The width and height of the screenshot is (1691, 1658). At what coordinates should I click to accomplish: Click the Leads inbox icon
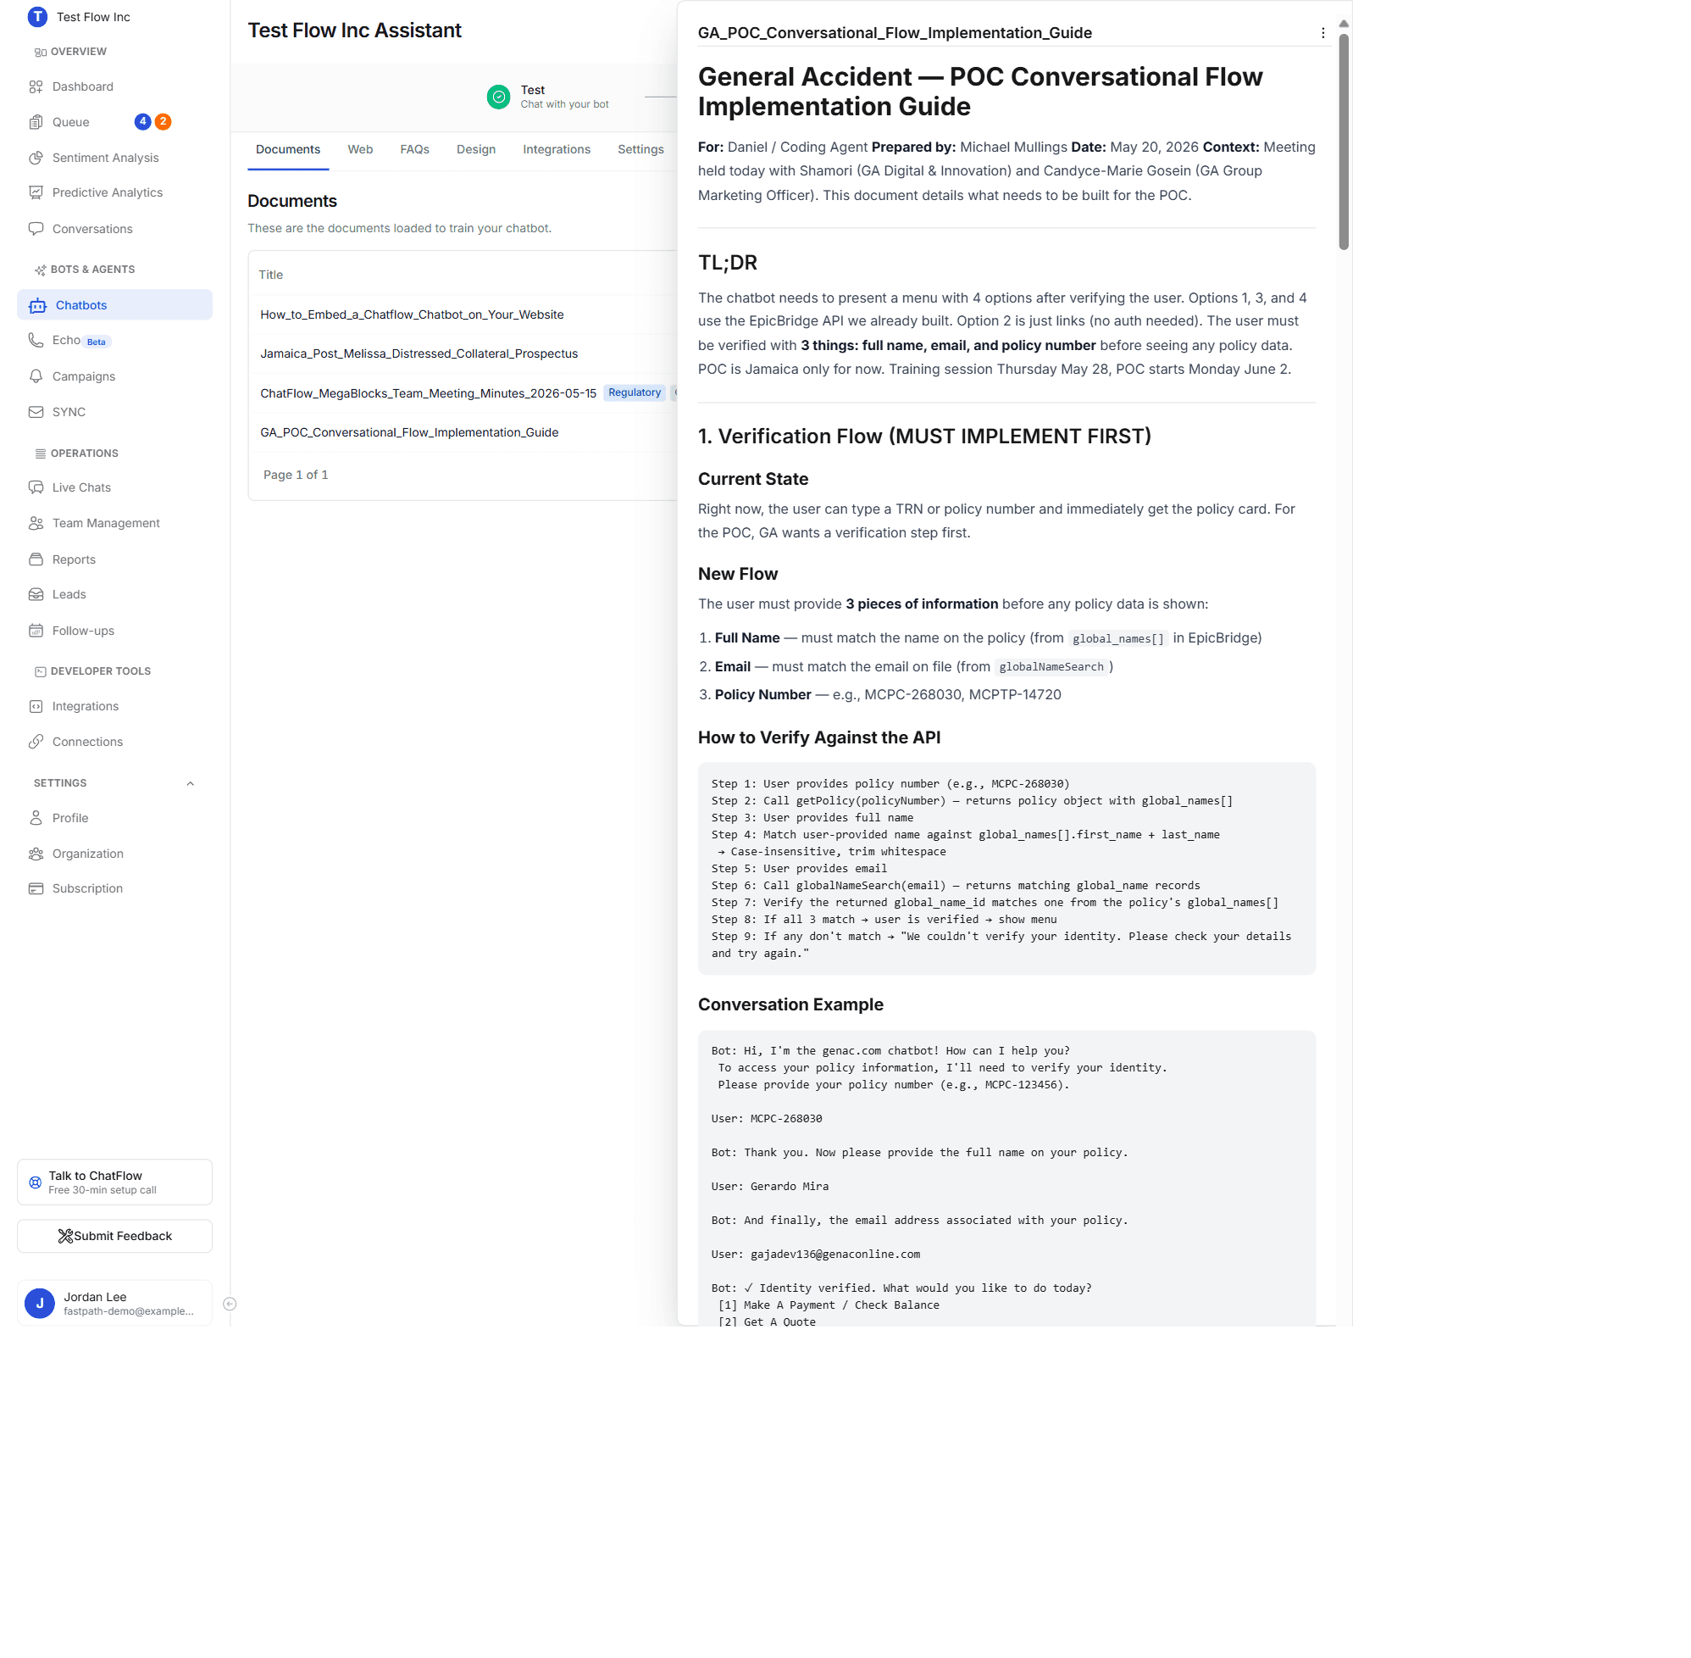point(36,595)
